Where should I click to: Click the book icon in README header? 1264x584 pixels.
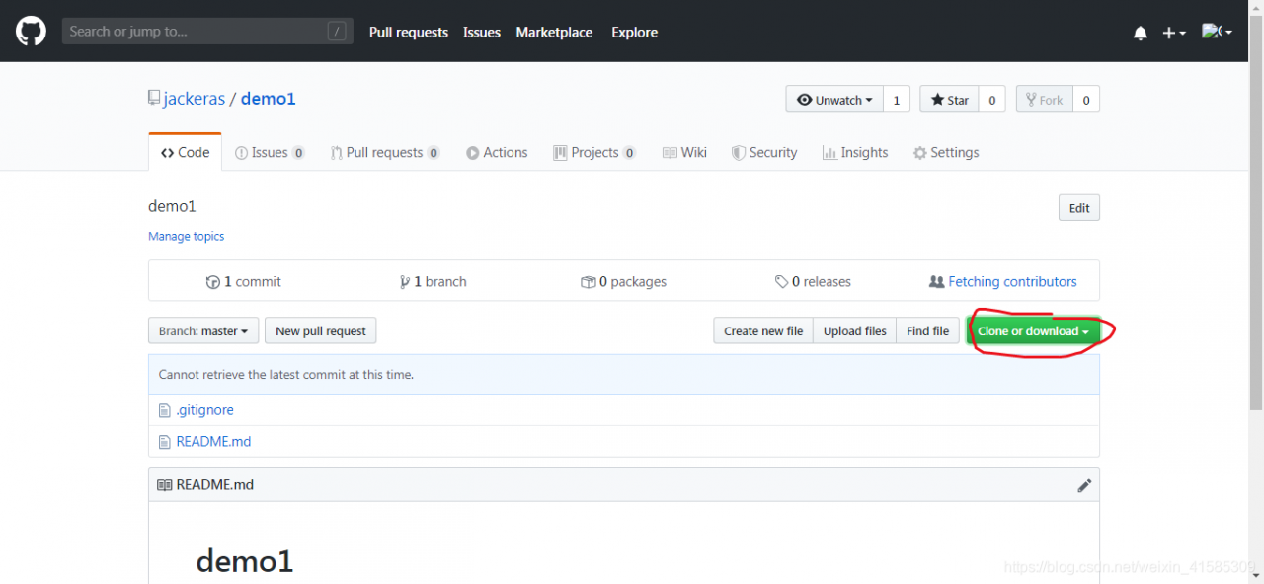click(164, 485)
